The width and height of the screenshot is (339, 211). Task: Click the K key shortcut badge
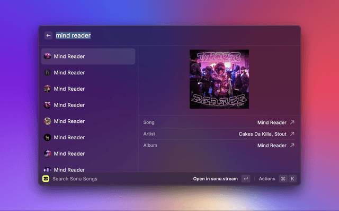click(292, 179)
